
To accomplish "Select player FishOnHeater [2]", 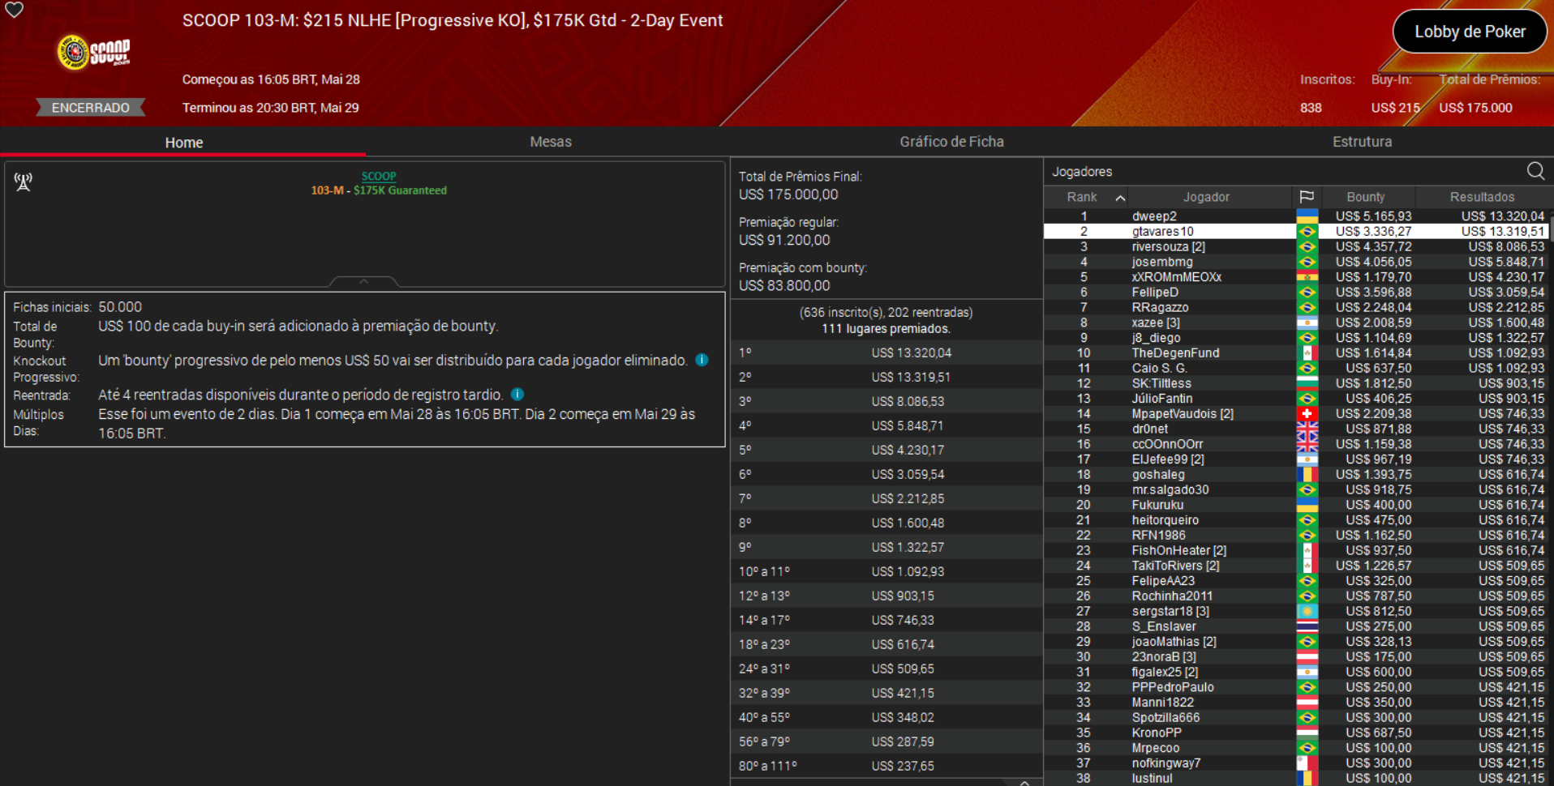I will click(1297, 551).
